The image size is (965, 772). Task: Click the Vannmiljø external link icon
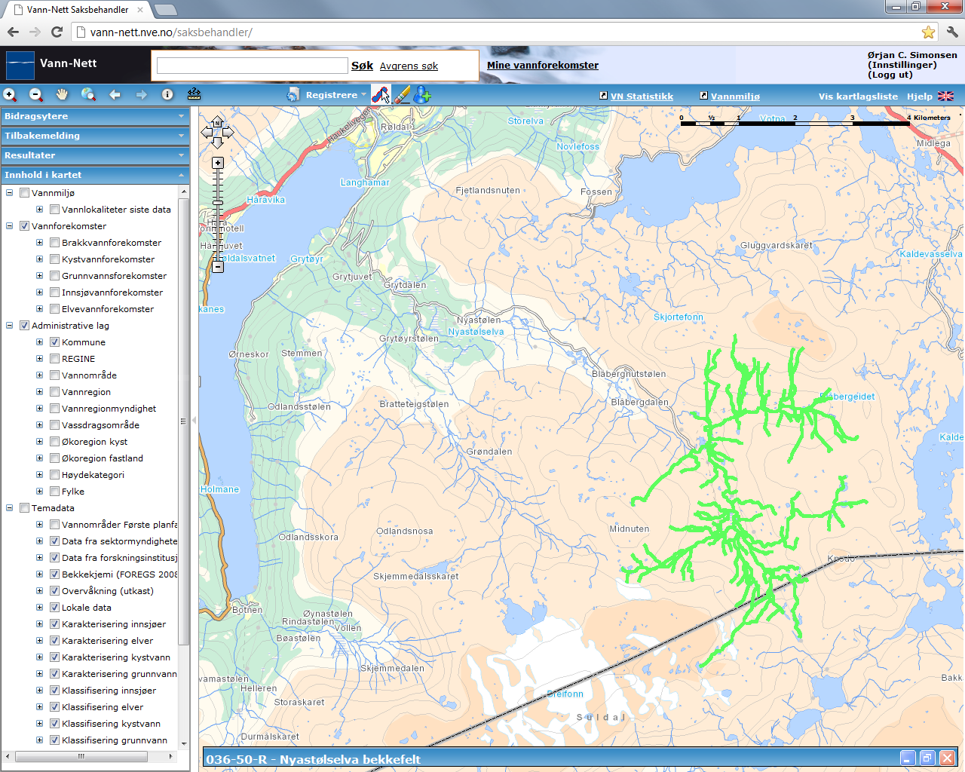(x=703, y=96)
